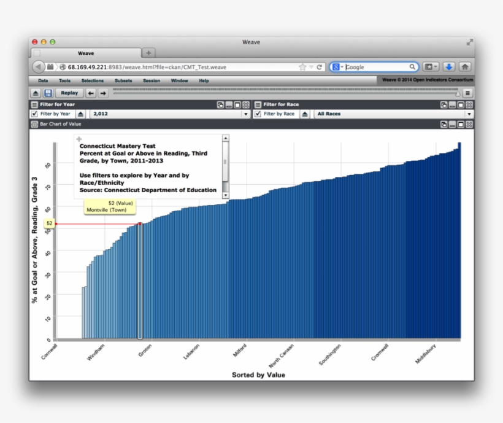The width and height of the screenshot is (503, 423).
Task: Maximize the Bar Chart of Value panel
Action: 460,125
